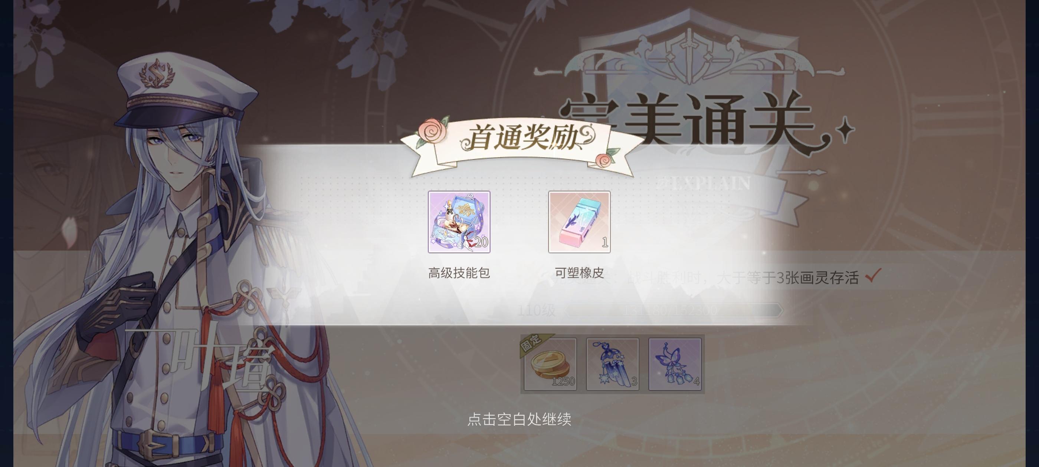The image size is (1039, 467).
Task: Click the red checkmark after 画灵存活
Action: tap(873, 276)
